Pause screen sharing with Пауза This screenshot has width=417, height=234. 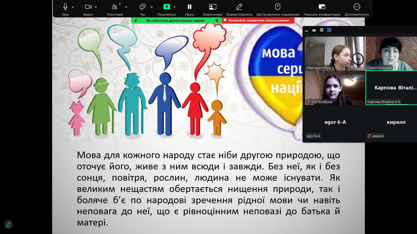tap(189, 7)
